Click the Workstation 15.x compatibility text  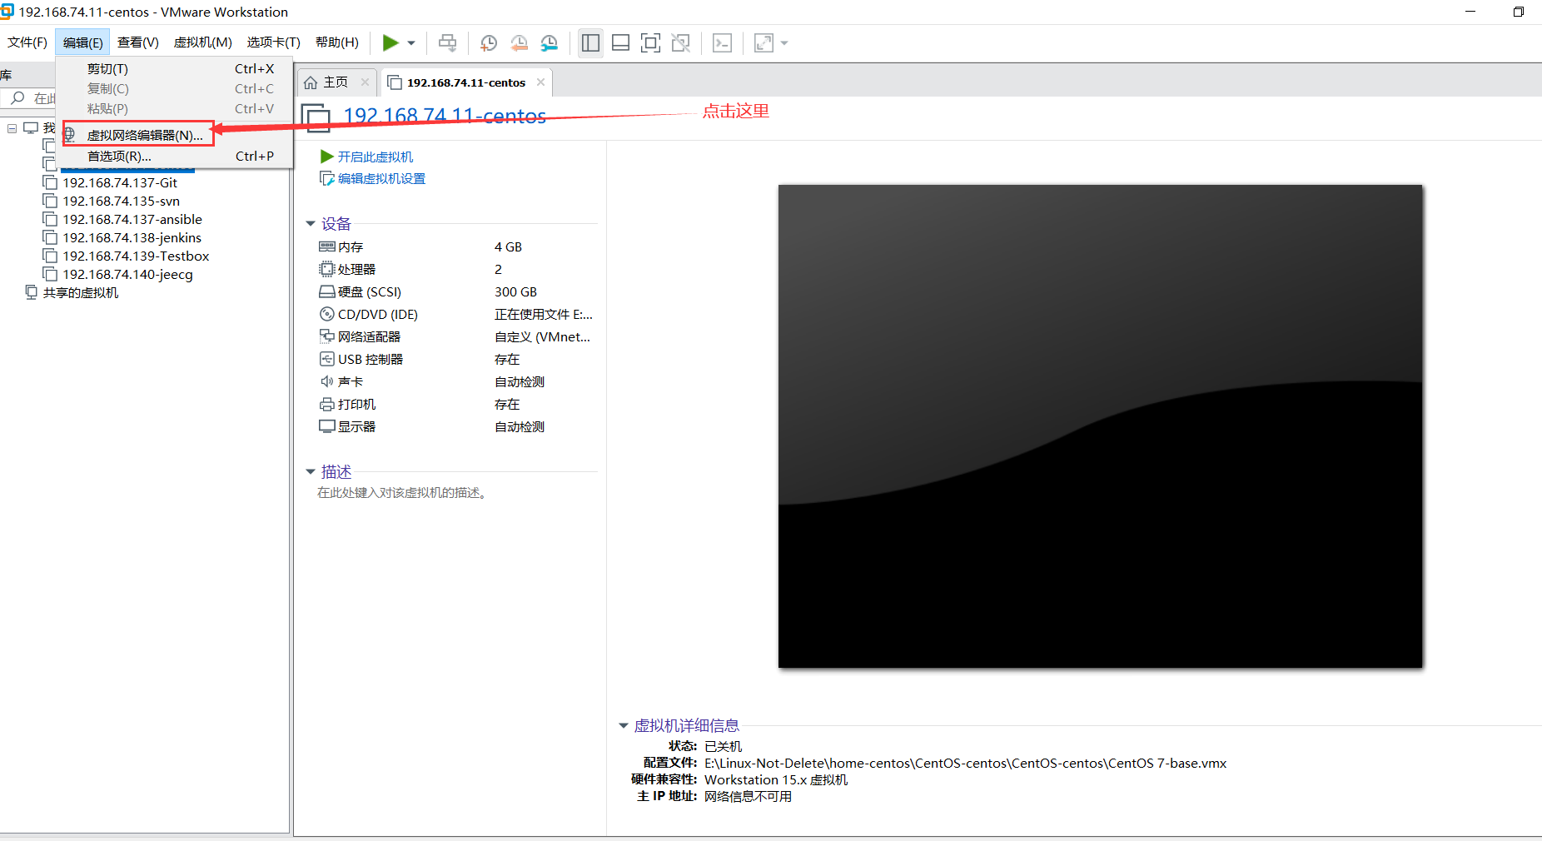[776, 779]
